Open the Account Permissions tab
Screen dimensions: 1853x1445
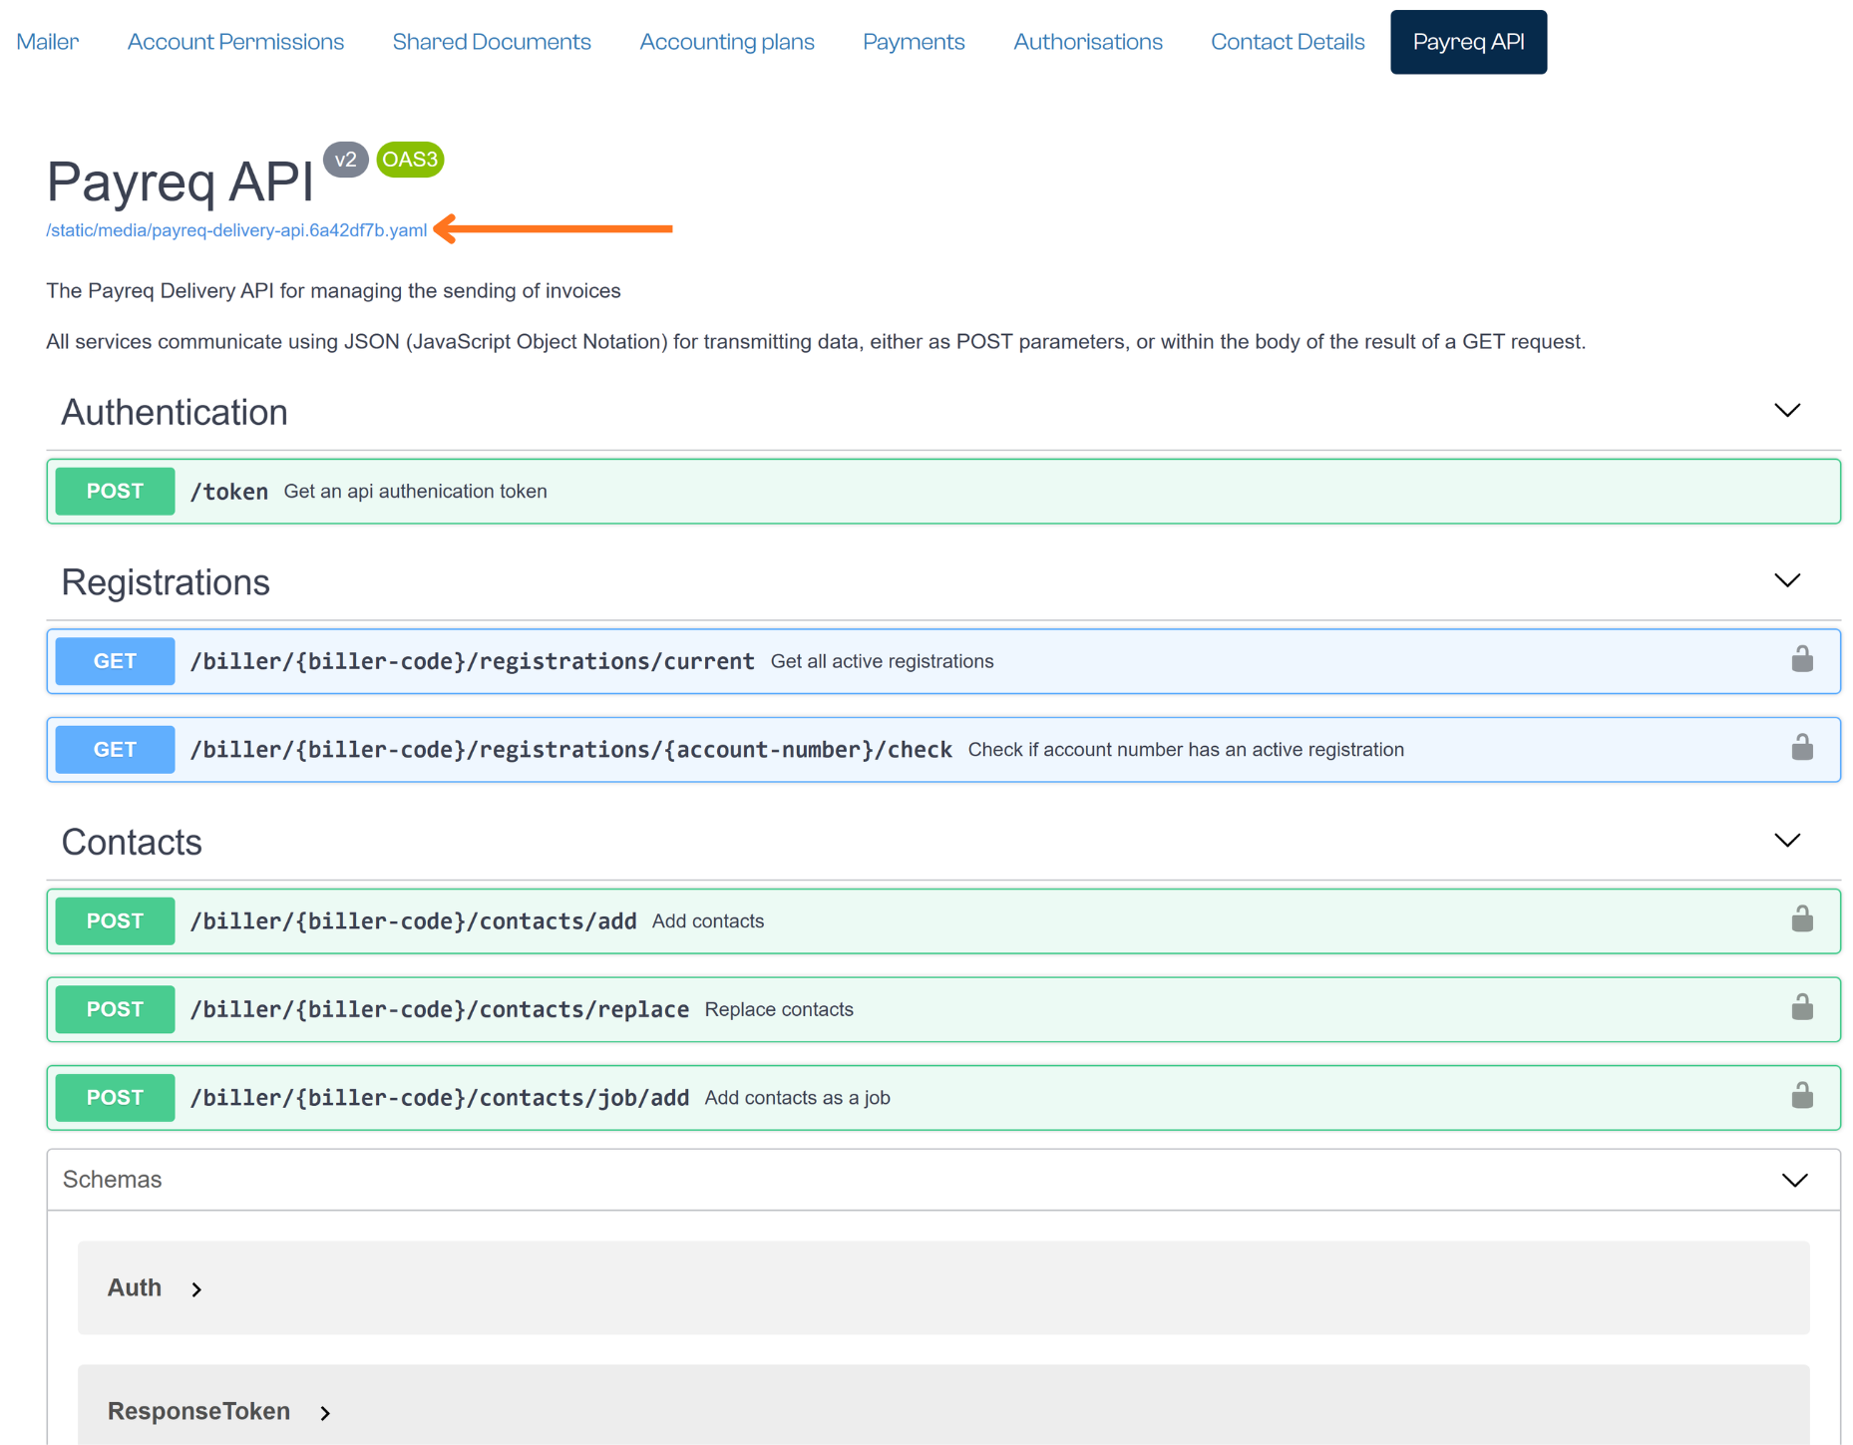pos(235,42)
